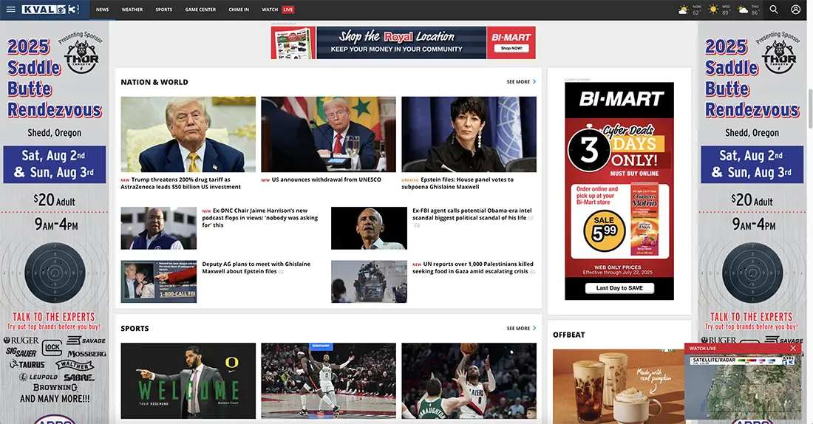813x424 pixels.
Task: Open the user account profile icon
Action: (x=795, y=10)
